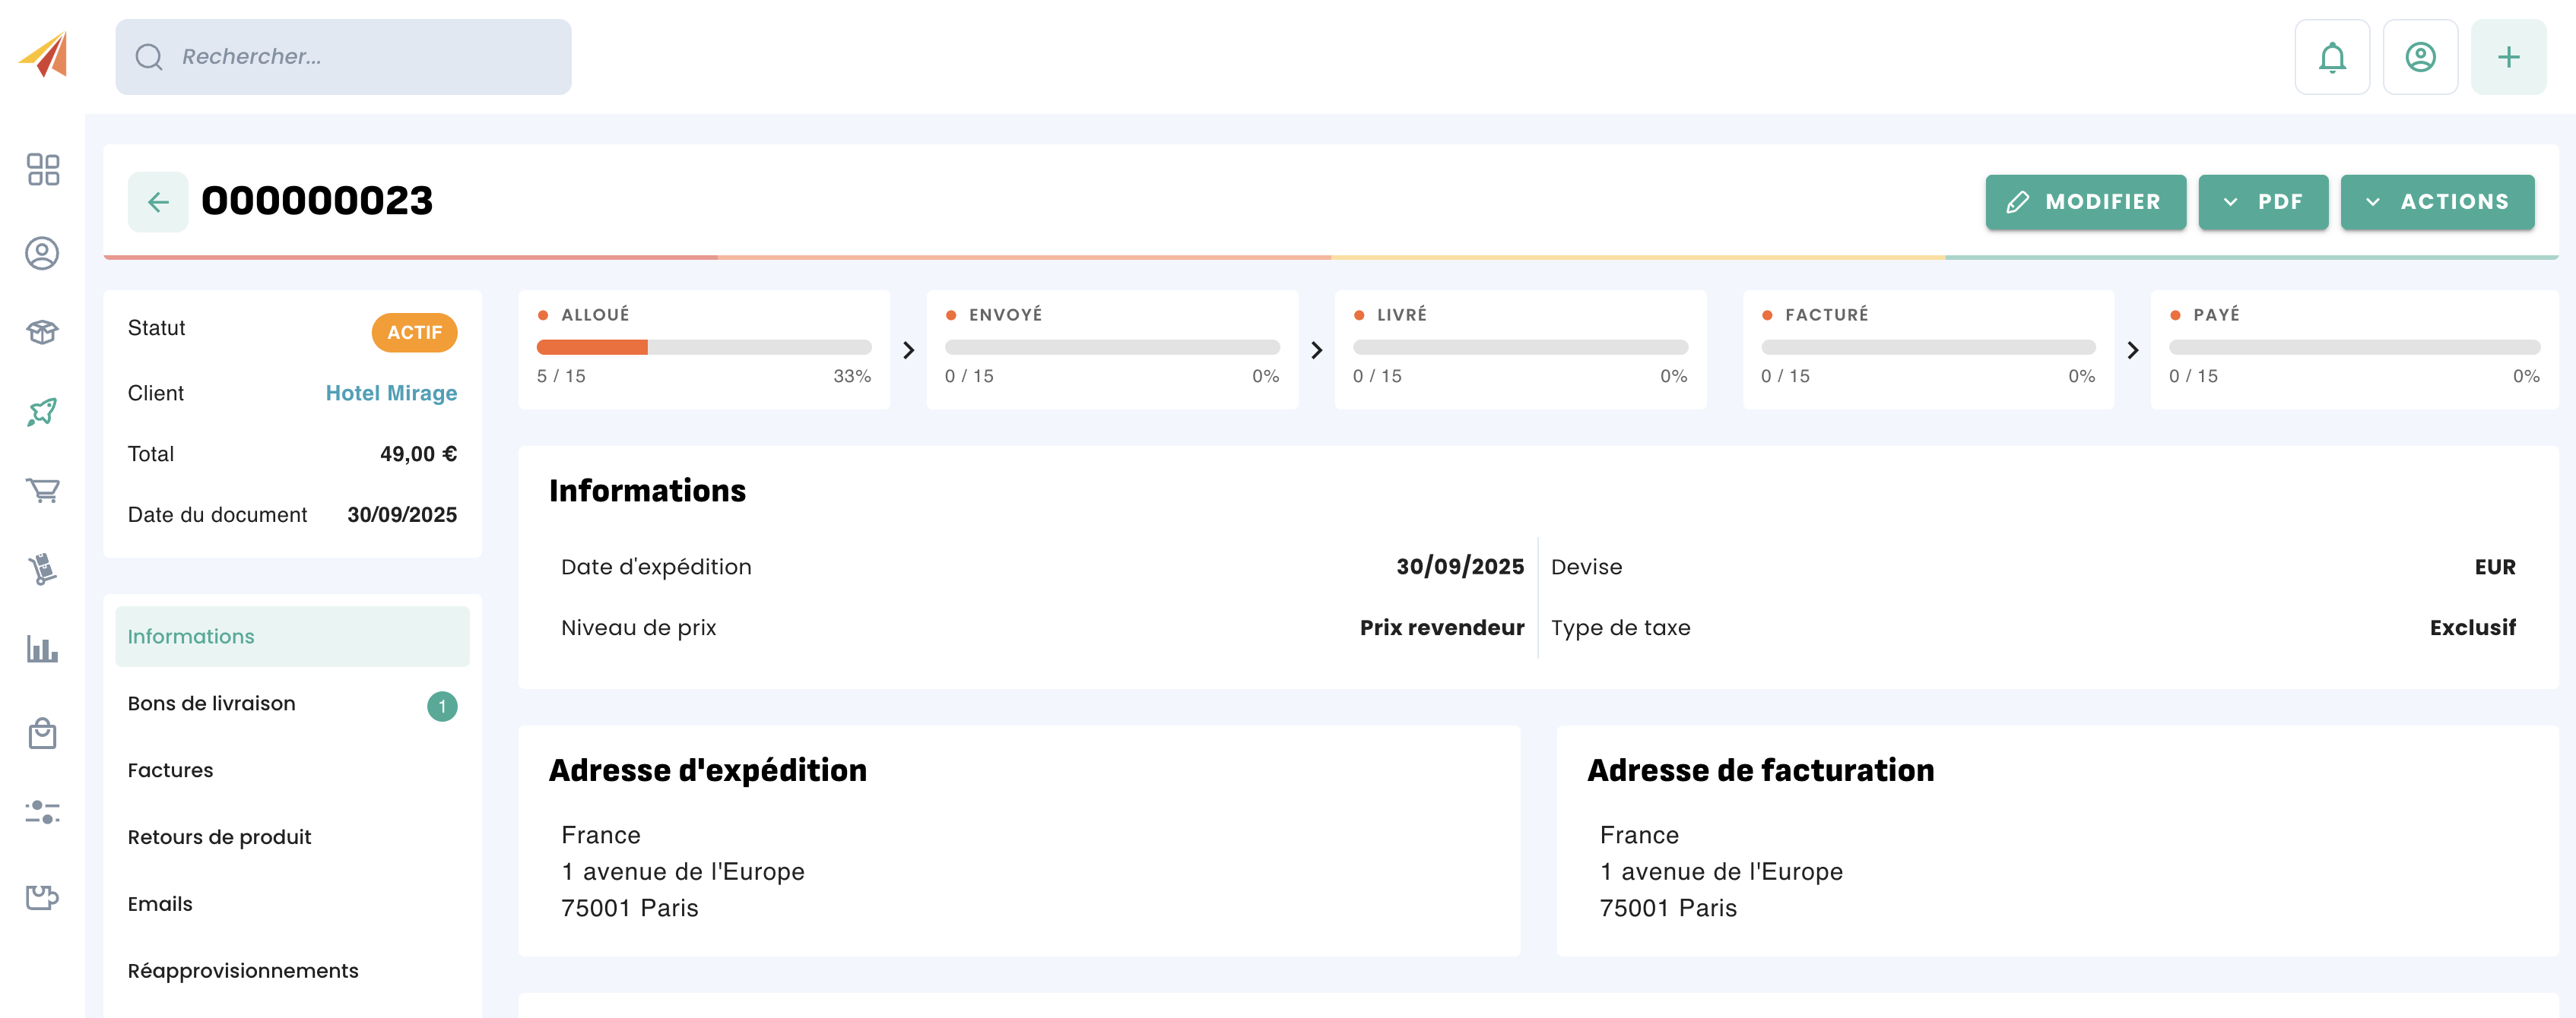Click the MODIFIER button
The width and height of the screenshot is (2576, 1018).
[2085, 202]
